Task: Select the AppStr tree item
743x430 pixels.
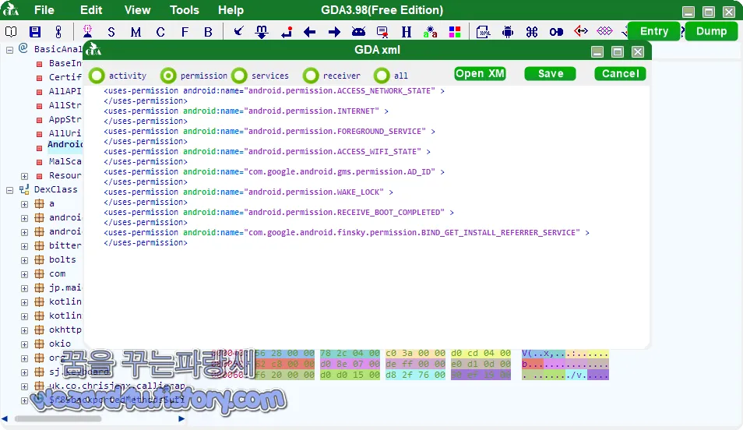Action: pyautogui.click(x=65, y=119)
